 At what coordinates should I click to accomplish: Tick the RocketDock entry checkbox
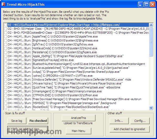(5, 107)
